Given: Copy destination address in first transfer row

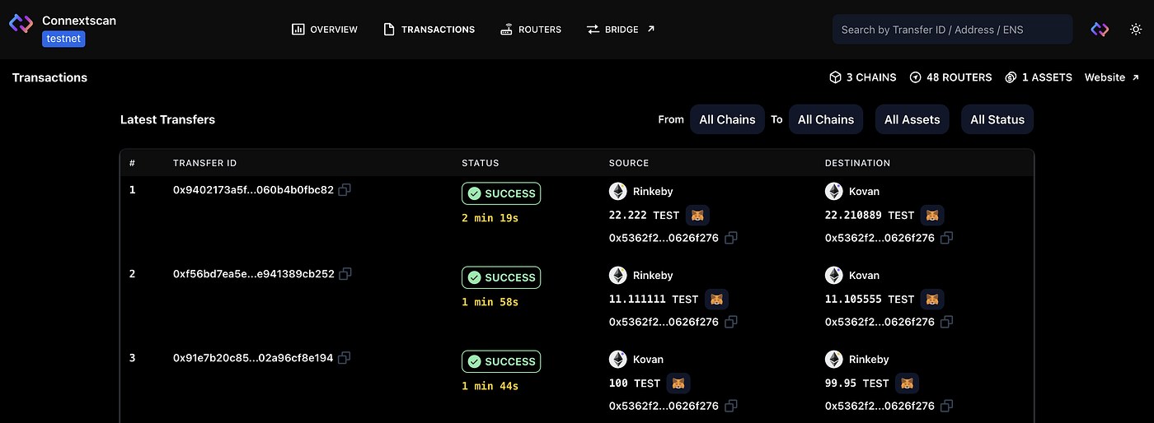Looking at the screenshot, I should tap(946, 238).
